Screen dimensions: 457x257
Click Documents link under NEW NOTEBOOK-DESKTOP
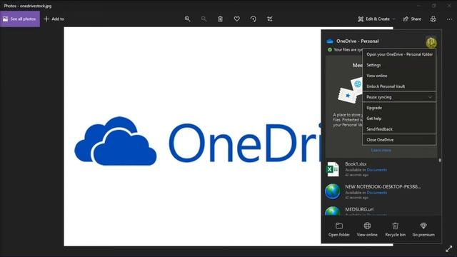tap(377, 193)
